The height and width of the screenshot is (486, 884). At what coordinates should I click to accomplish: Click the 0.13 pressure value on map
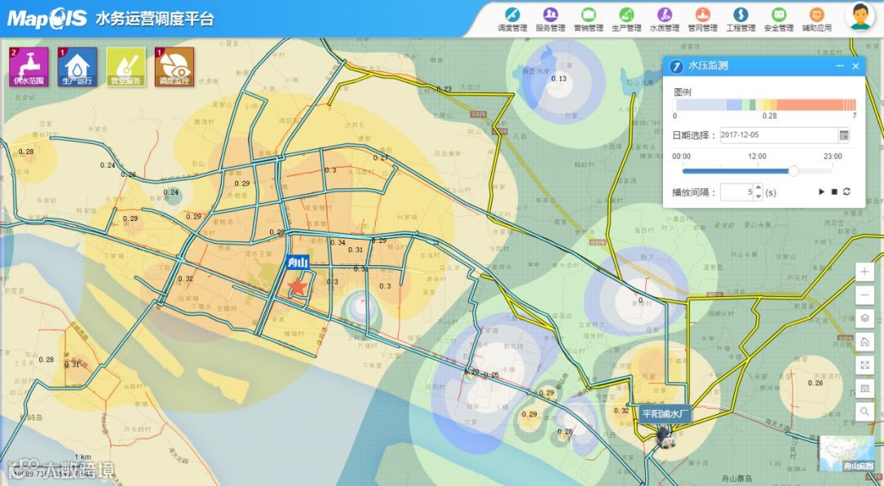[x=559, y=79]
